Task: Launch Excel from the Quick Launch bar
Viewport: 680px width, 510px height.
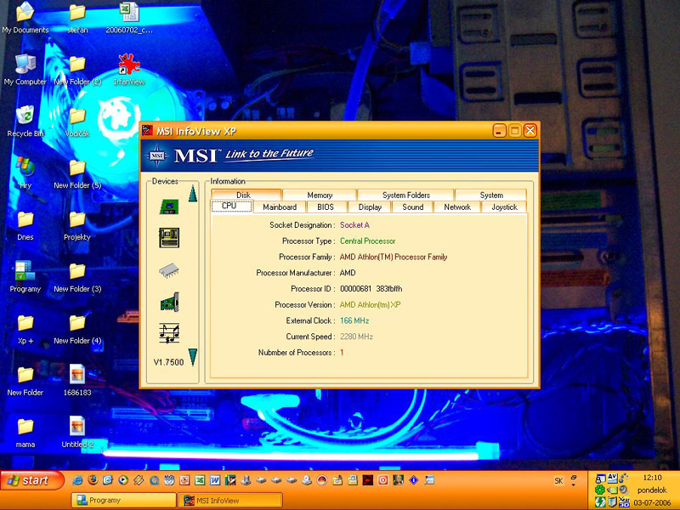Action: tap(200, 480)
